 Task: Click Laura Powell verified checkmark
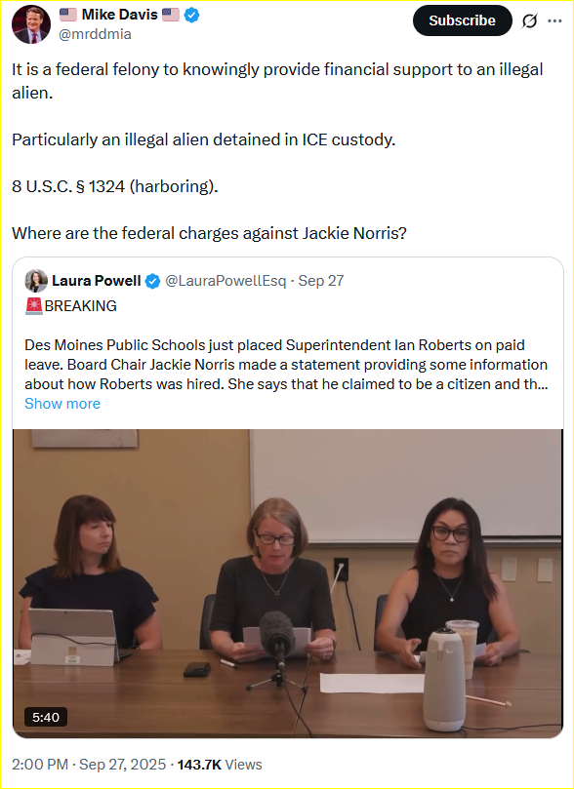[152, 281]
